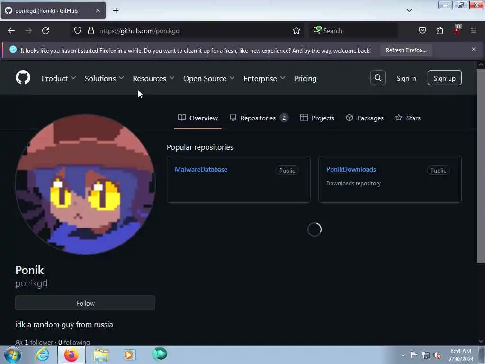
Task: Reload the page with the refresh icon
Action: click(x=45, y=31)
